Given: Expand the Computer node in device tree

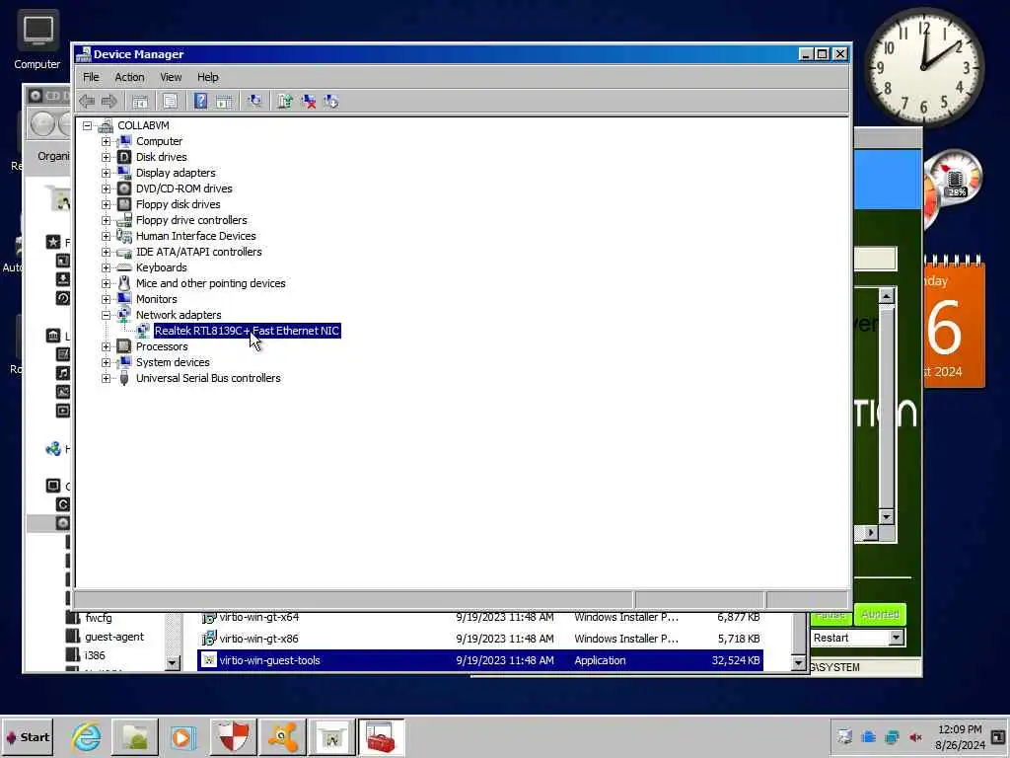Looking at the screenshot, I should tap(107, 141).
